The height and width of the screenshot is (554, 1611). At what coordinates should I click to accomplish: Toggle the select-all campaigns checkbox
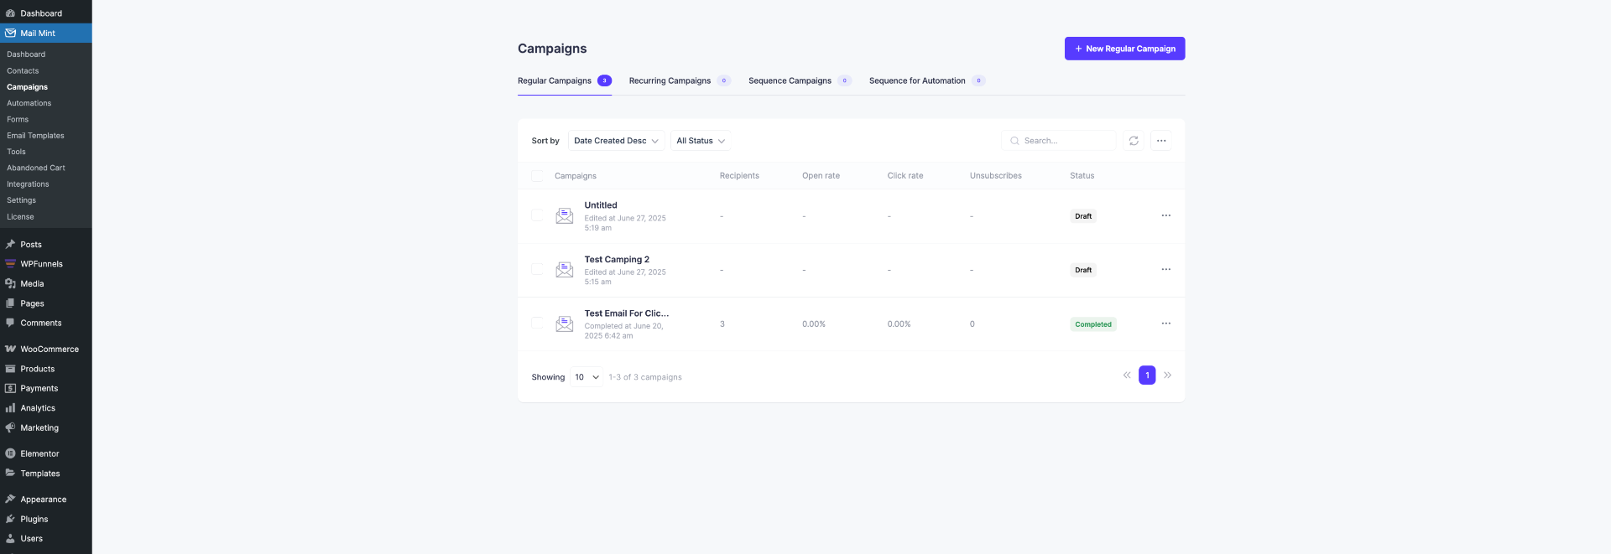(x=537, y=176)
